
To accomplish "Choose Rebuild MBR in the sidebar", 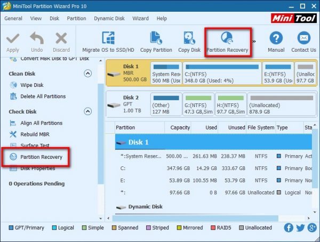I will [x=29, y=134].
